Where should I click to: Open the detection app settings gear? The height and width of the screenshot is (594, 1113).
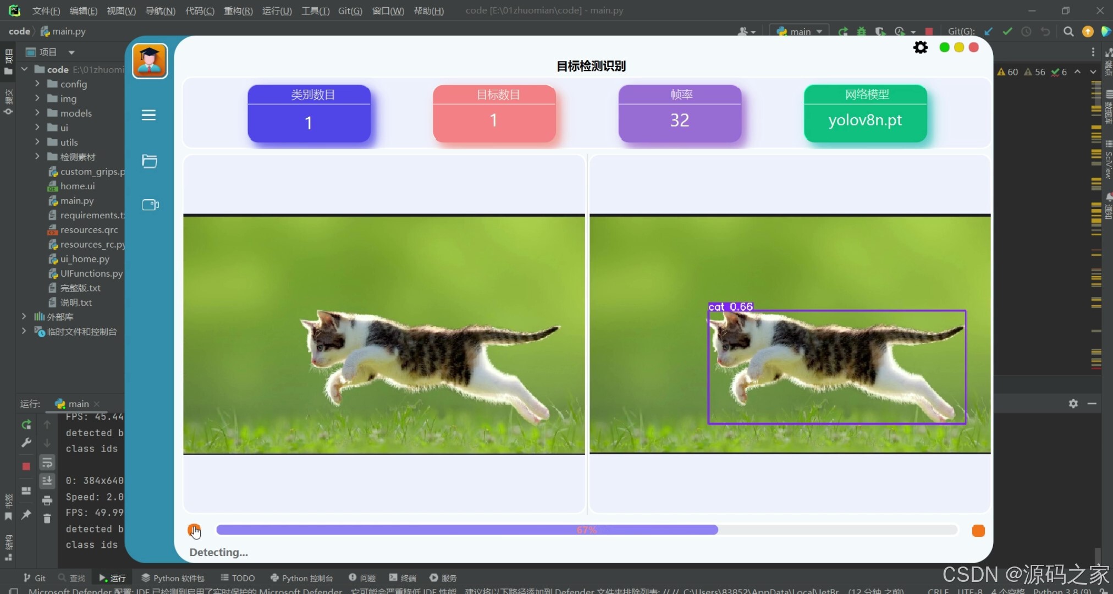920,48
